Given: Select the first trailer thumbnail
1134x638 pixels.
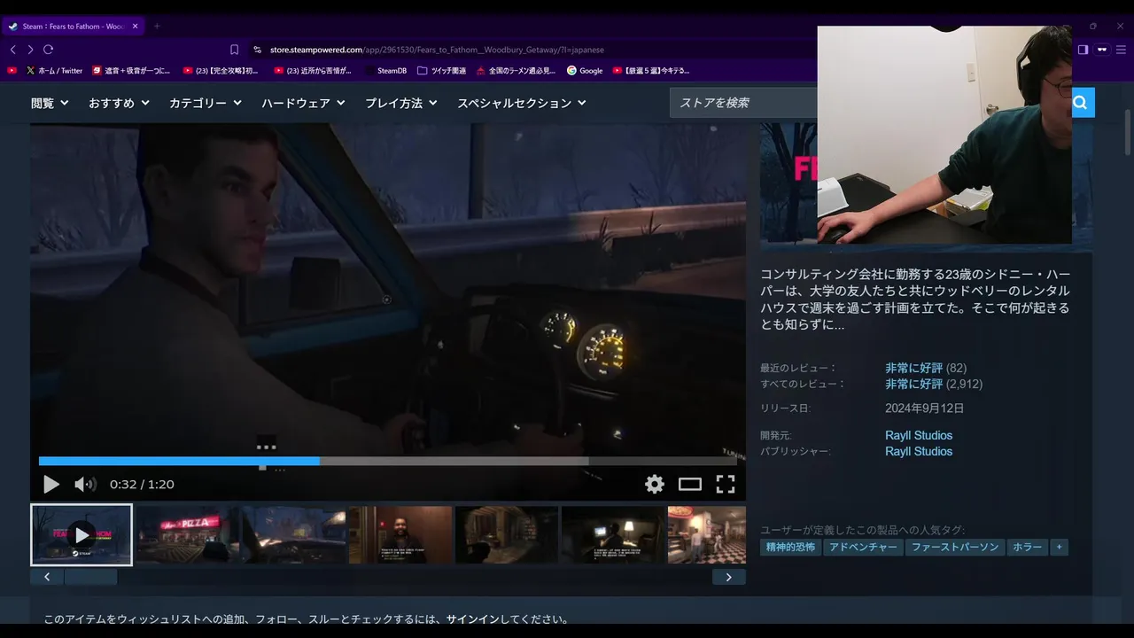Looking at the screenshot, I should point(82,534).
